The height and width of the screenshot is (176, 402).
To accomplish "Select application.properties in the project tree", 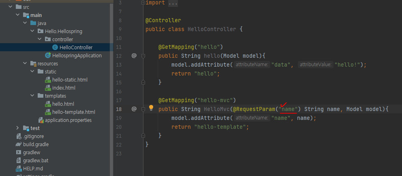I will pos(68,120).
